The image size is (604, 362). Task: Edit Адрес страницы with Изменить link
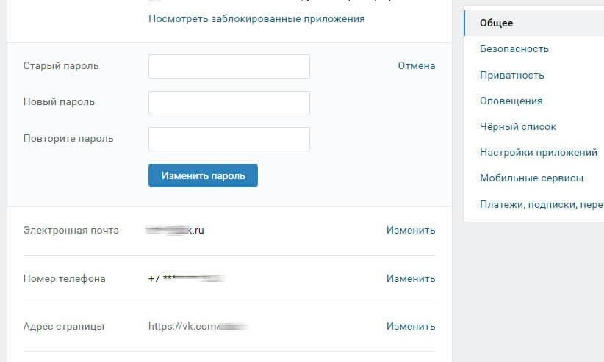(x=411, y=326)
